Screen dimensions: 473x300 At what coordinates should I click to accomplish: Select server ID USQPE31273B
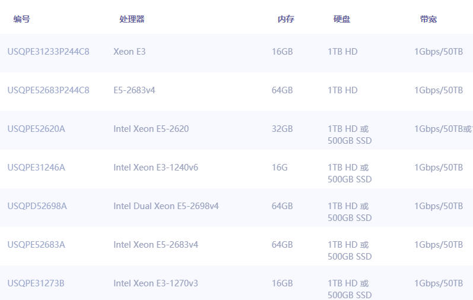point(36,283)
